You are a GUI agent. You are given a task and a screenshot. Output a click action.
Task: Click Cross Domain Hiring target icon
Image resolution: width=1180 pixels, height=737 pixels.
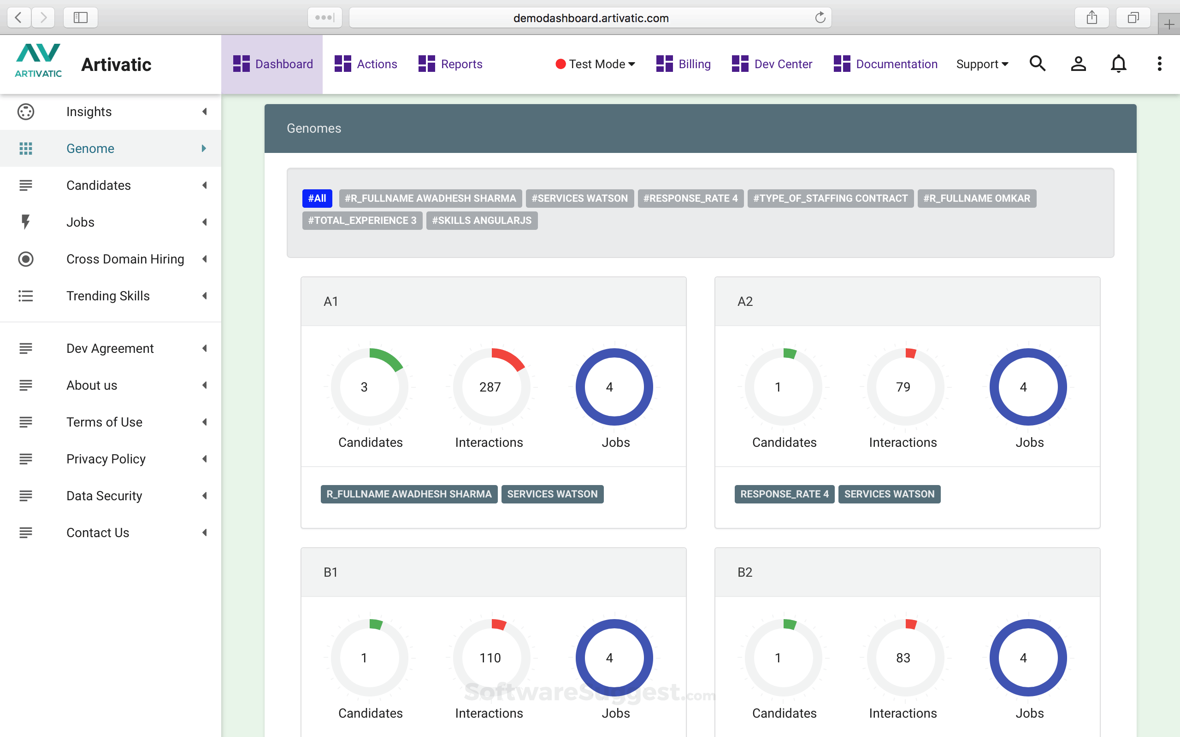coord(26,259)
